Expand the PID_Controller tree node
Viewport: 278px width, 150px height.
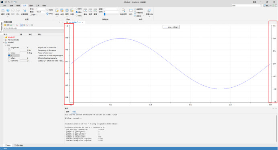pyautogui.click(x=4, y=40)
